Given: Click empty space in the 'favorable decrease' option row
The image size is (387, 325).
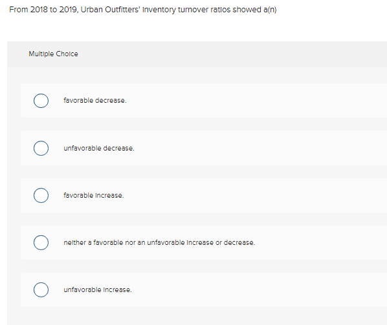Looking at the screenshot, I should [x=247, y=101].
